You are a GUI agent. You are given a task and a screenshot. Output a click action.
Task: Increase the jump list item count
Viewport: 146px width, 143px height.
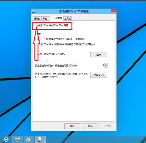106,64
